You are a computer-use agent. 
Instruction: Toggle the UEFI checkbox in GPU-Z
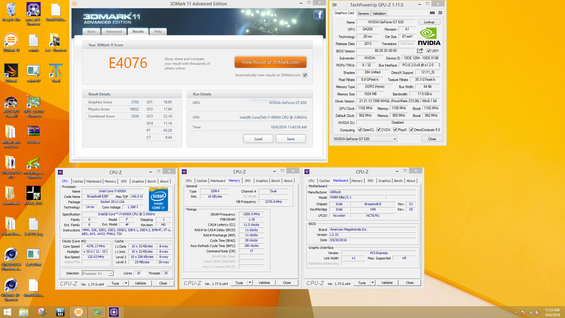[428, 51]
